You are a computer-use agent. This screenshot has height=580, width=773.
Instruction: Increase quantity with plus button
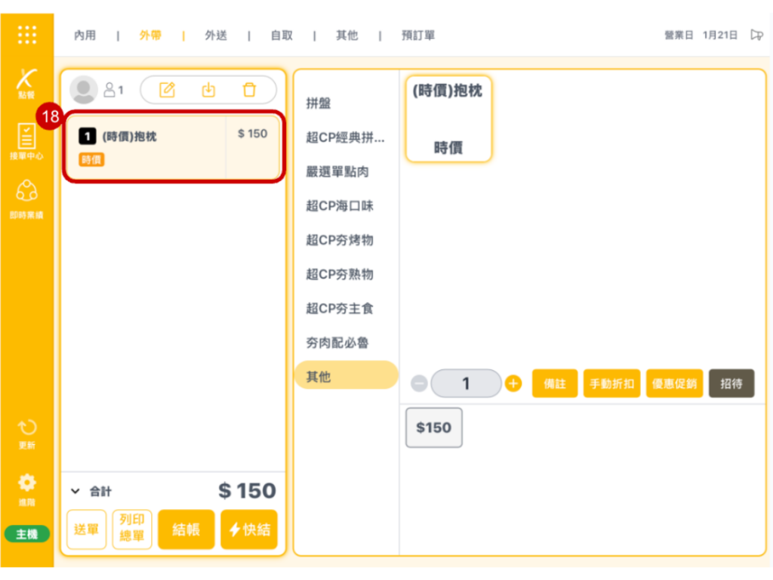tap(513, 384)
